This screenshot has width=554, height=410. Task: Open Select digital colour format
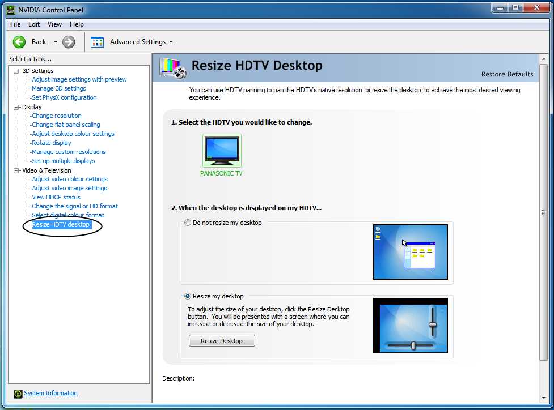(68, 216)
